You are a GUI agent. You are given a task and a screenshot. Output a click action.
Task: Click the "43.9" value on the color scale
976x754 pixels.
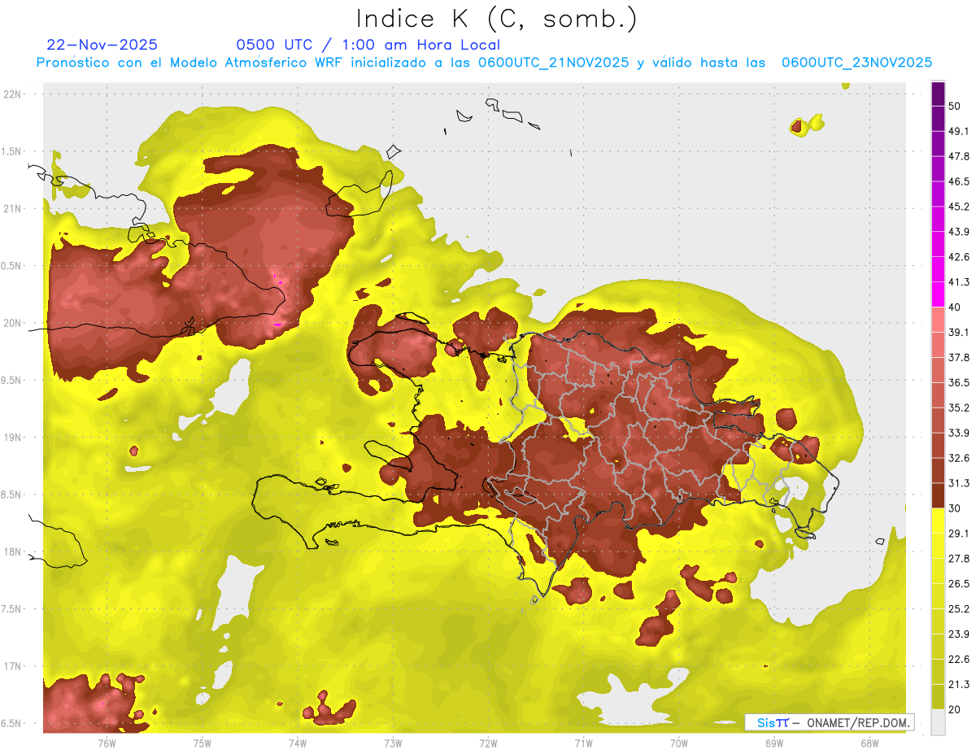pyautogui.click(x=958, y=232)
